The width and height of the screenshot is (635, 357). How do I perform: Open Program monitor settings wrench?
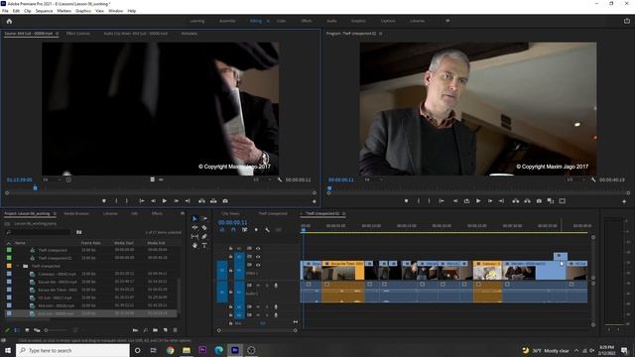pos(593,179)
